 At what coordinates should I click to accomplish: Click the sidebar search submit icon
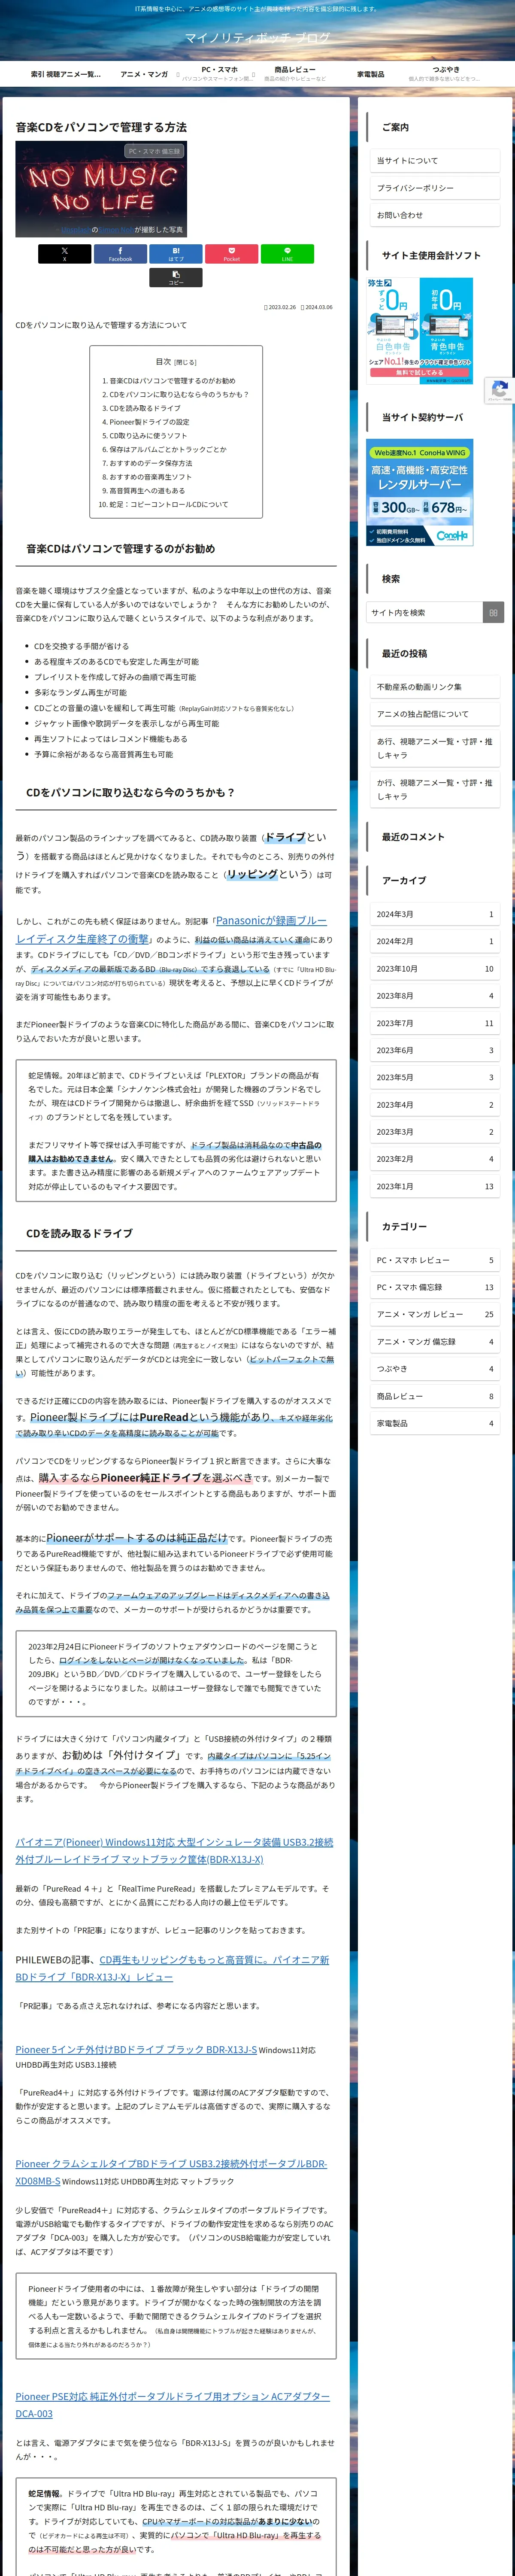(x=493, y=612)
